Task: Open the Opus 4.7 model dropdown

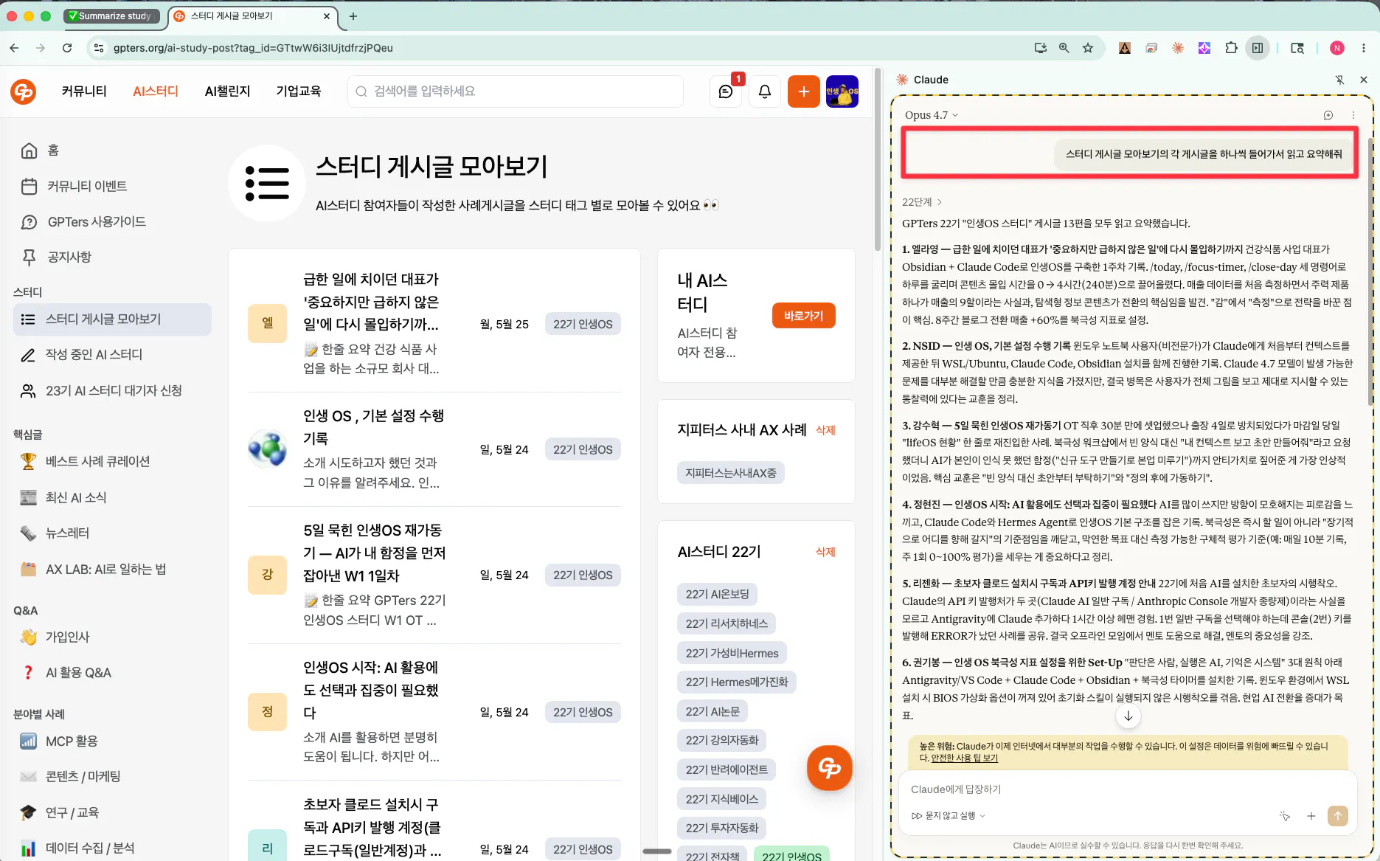Action: (931, 115)
